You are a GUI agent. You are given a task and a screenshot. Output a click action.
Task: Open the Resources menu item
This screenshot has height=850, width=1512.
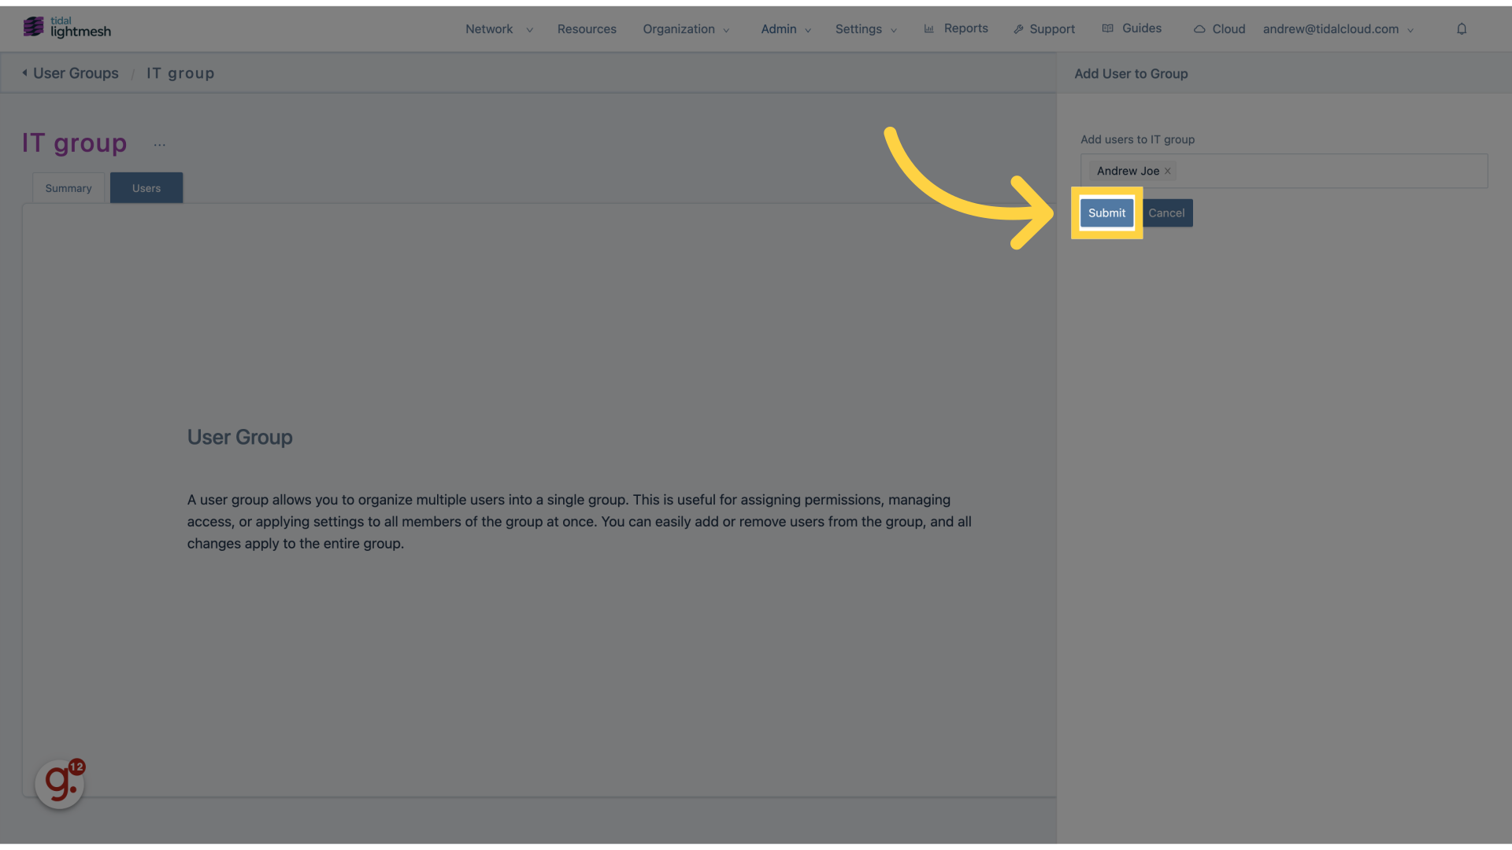click(587, 29)
